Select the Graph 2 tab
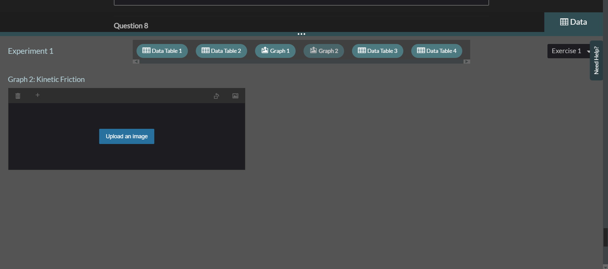This screenshot has height=269, width=608. (324, 51)
